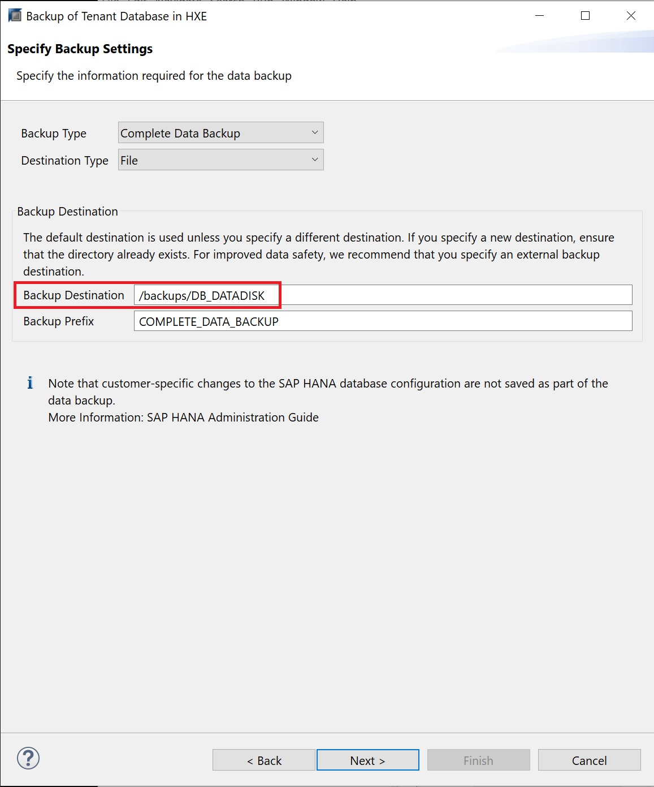
Task: Click the blue info icon beside the note
Action: coord(30,383)
